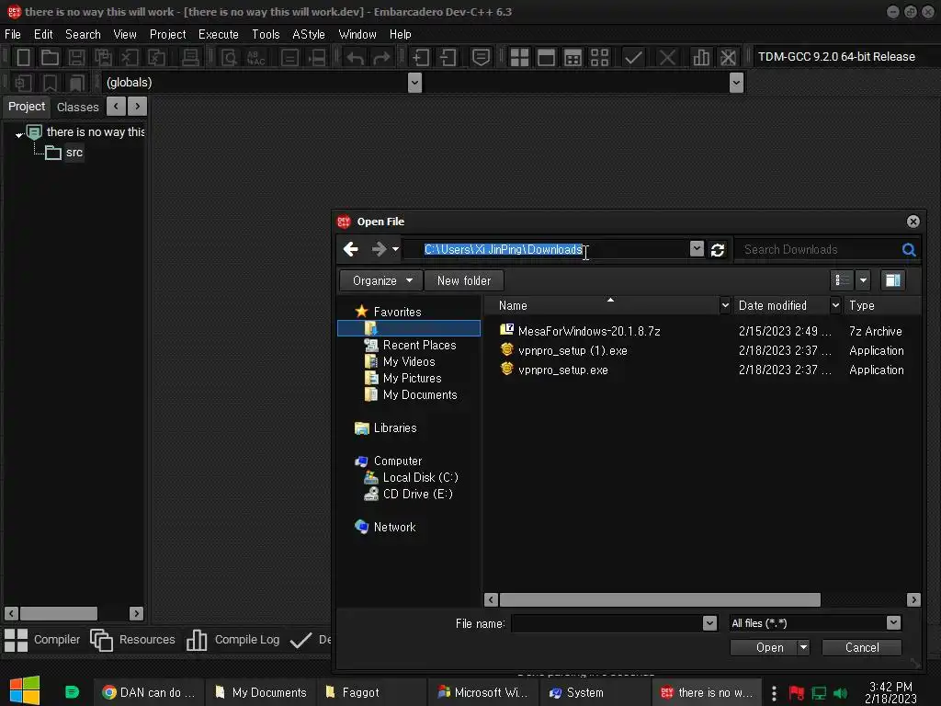Click the Find toolbar icon

click(229, 58)
